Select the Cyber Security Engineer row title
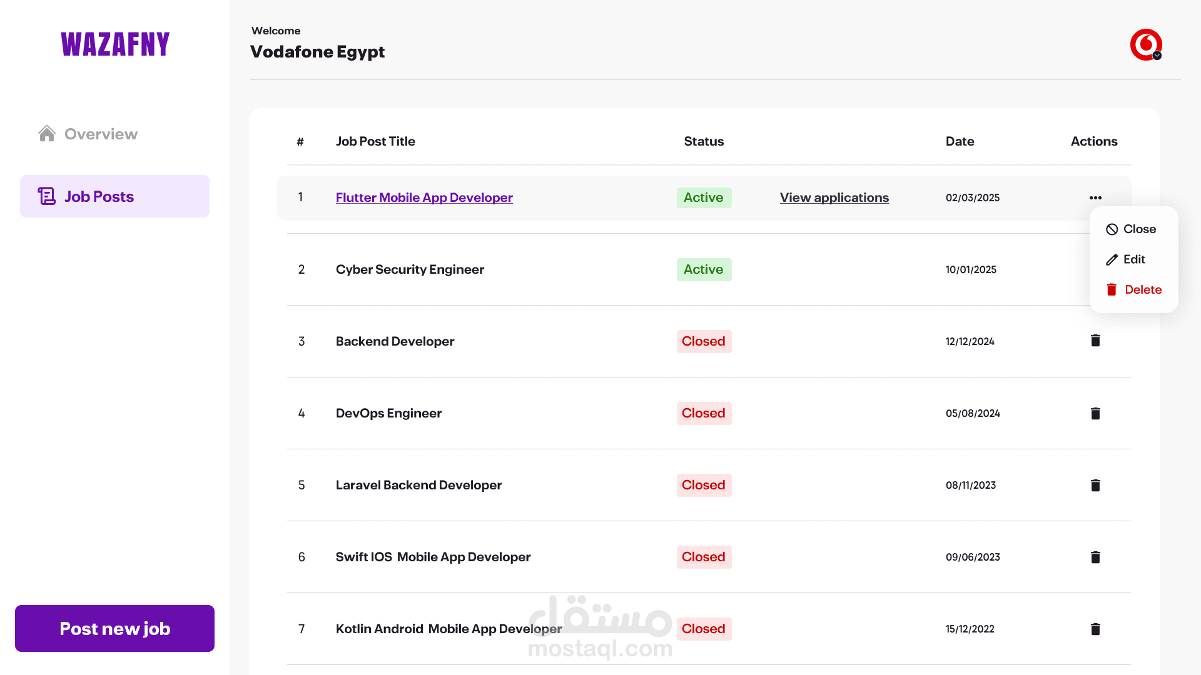Screen dimensions: 1201x675 point(410,269)
